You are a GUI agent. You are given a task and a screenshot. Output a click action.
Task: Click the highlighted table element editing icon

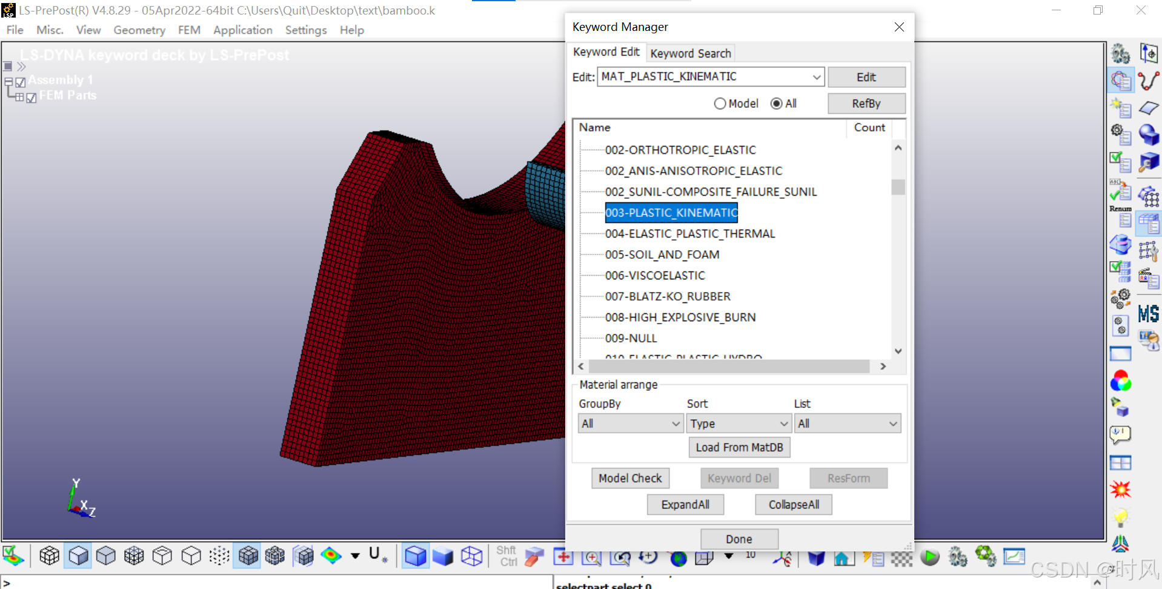[1149, 224]
